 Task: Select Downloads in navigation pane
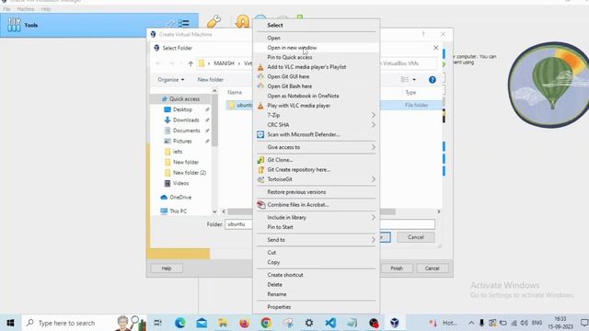tap(186, 120)
